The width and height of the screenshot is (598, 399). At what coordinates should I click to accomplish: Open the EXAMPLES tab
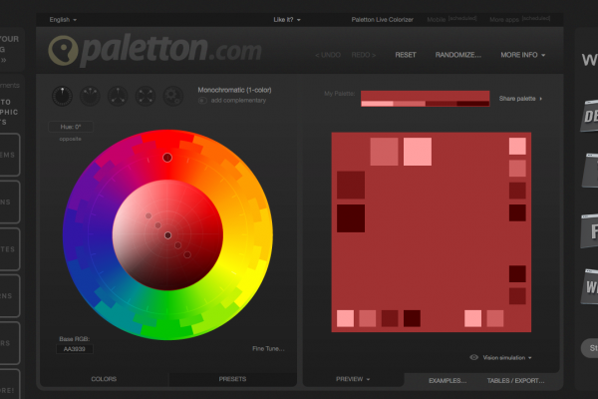point(448,381)
